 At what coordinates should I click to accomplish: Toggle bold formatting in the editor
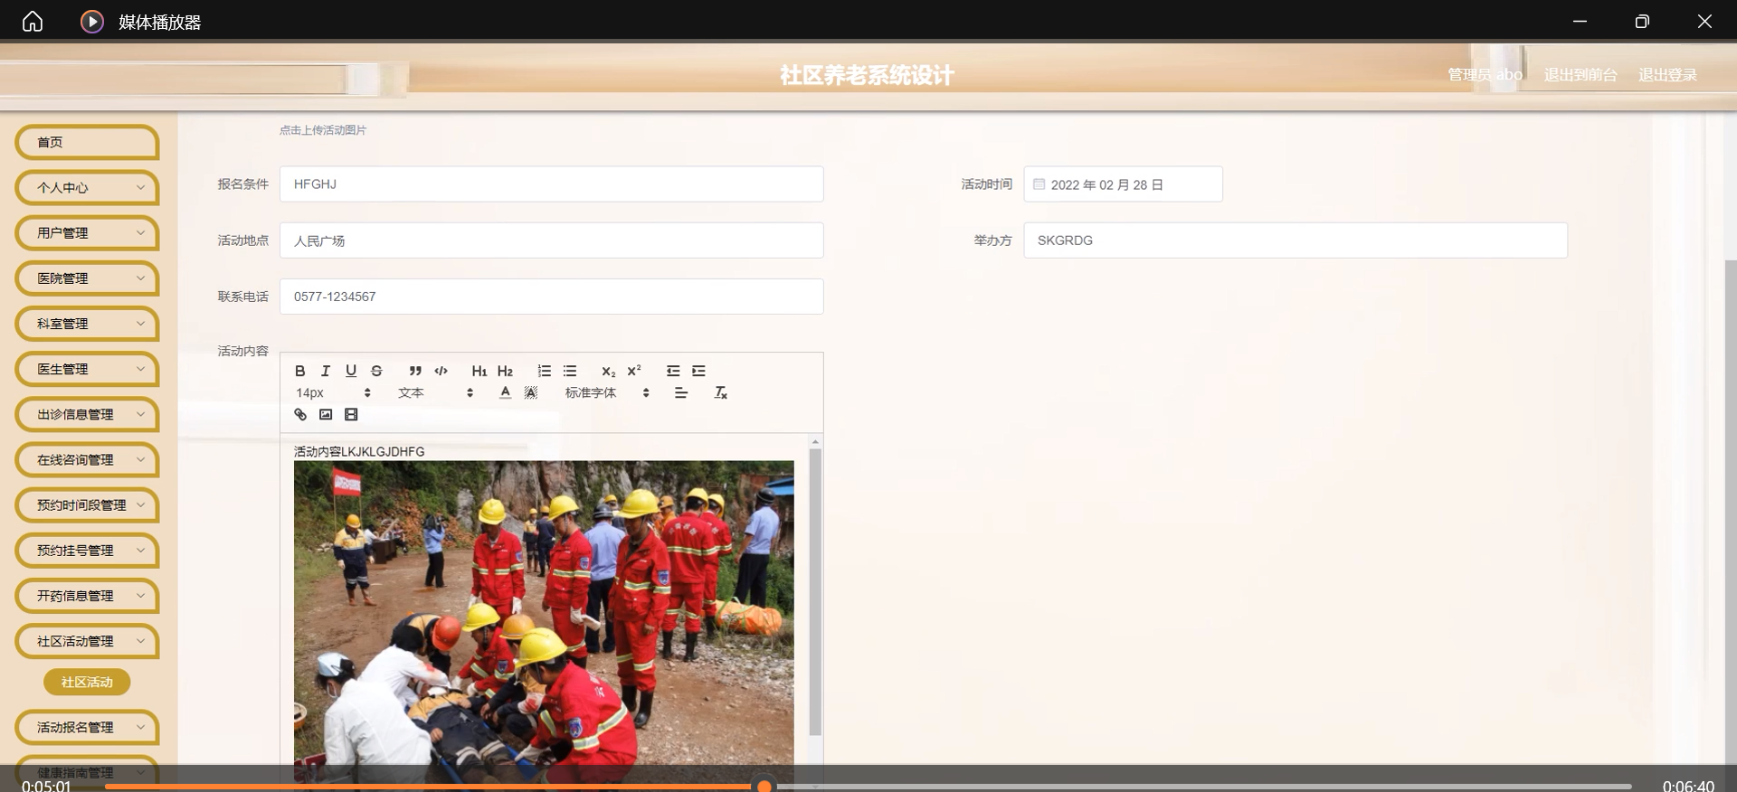pyautogui.click(x=300, y=371)
